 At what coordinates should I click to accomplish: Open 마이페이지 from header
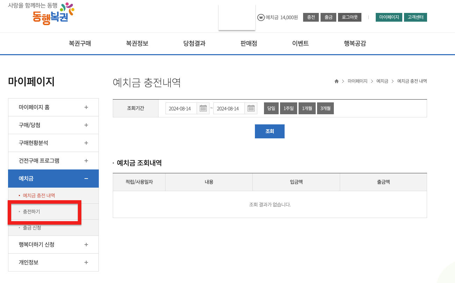(389, 17)
